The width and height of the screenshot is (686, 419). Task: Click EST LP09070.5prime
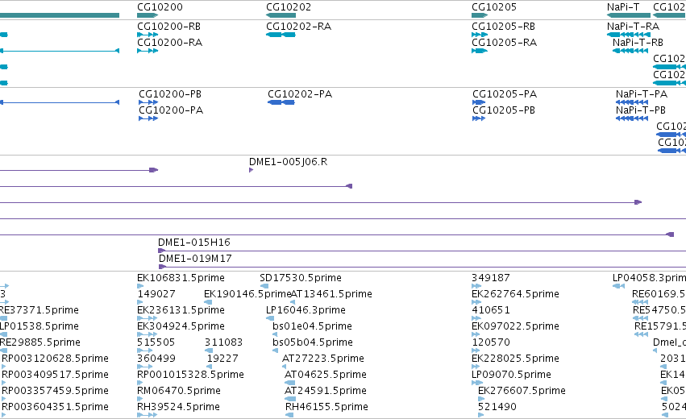[x=511, y=375]
